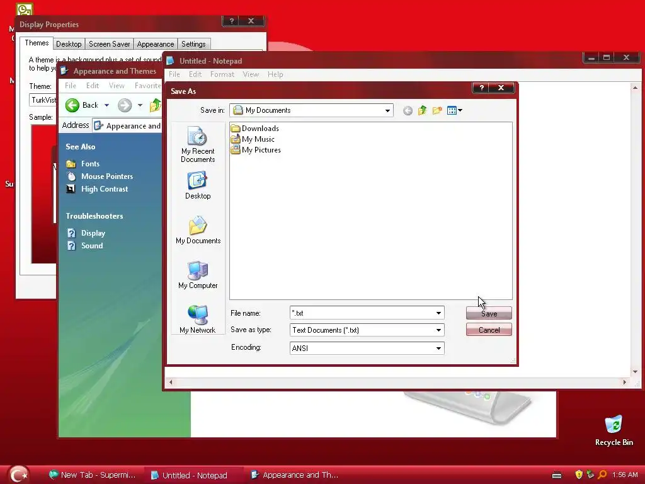Viewport: 645px width, 484px height.
Task: Open the Start button on the taskbar
Action: pos(18,475)
